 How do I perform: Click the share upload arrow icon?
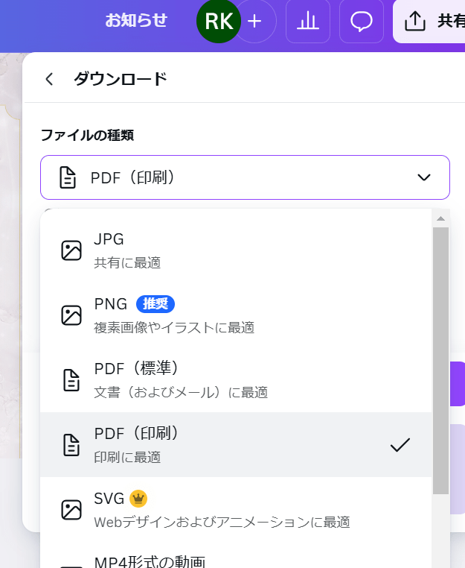click(x=414, y=21)
